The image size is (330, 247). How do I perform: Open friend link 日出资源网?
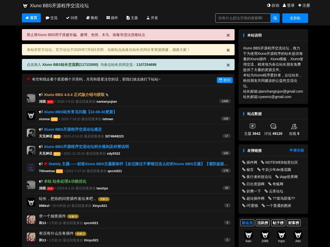pos(253,184)
